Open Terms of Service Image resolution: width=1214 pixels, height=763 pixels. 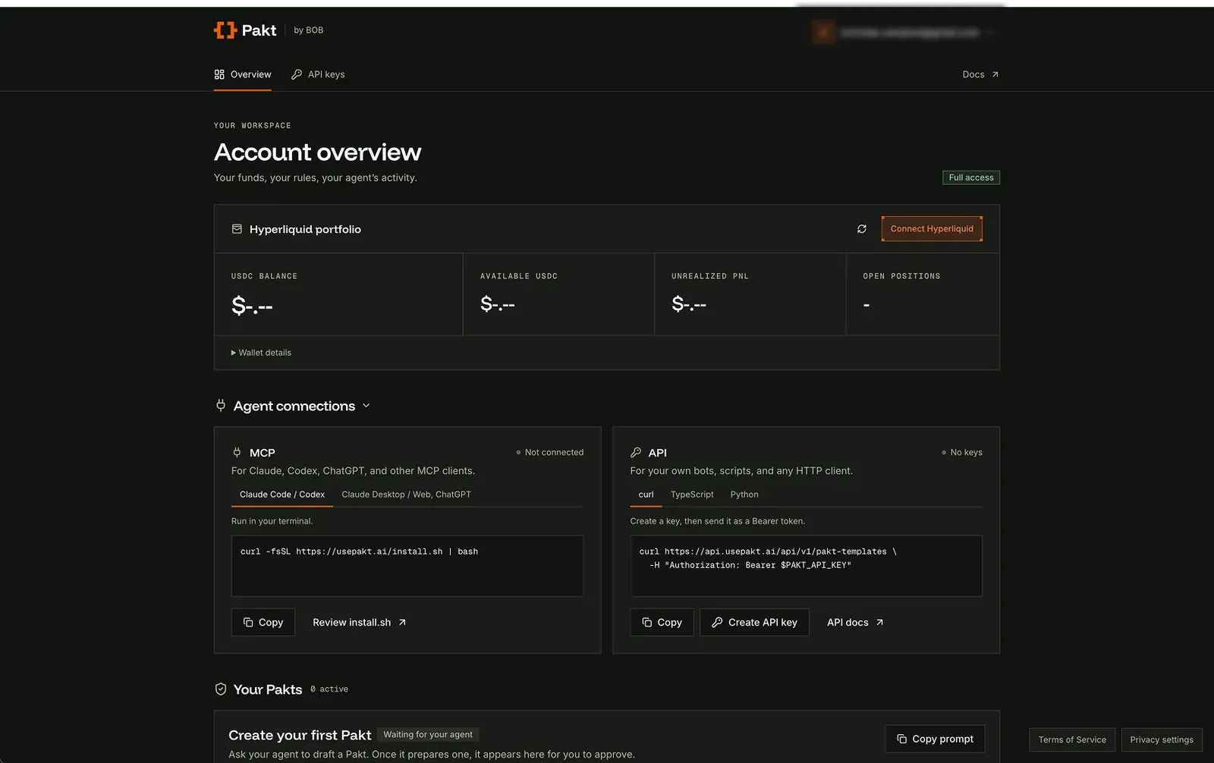(x=1072, y=739)
